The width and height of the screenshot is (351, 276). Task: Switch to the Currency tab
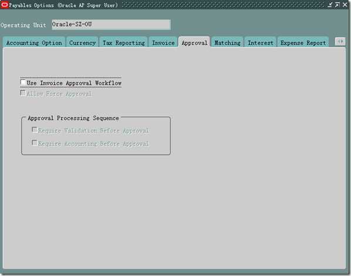82,42
